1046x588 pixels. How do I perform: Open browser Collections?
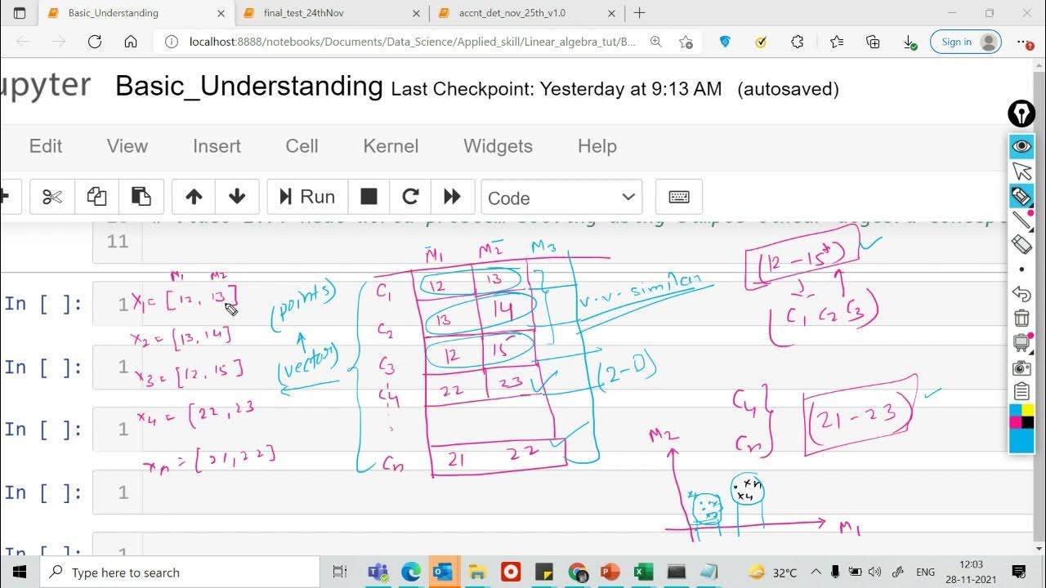(x=873, y=42)
